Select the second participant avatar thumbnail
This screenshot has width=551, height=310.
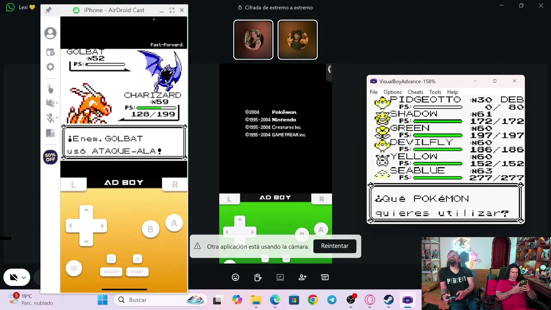(x=297, y=40)
